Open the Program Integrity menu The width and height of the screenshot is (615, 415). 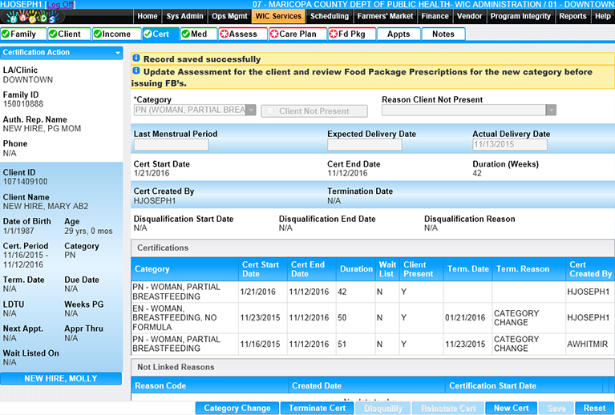tap(521, 16)
